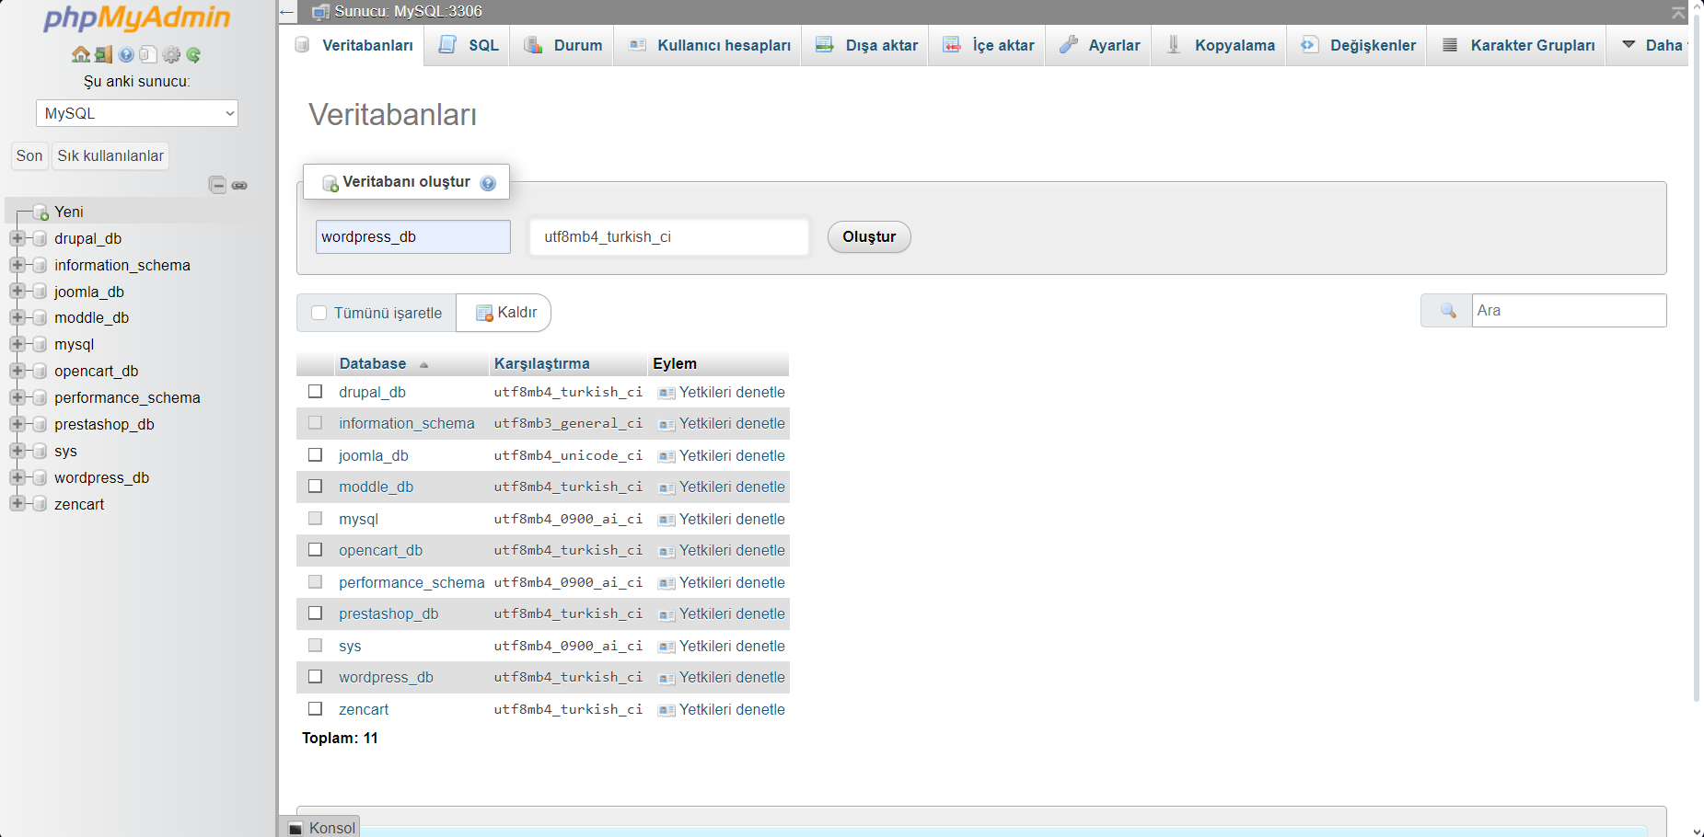Click the server icon in breadcrumb bar
This screenshot has height=837, width=1704.
point(320,12)
